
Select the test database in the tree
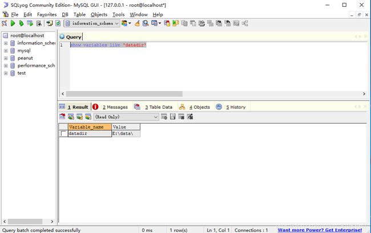[22, 73]
